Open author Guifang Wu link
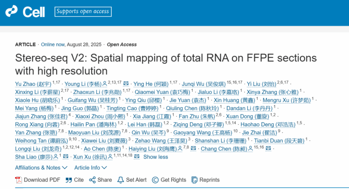The width and height of the screenshot is (349, 189). click(92, 101)
